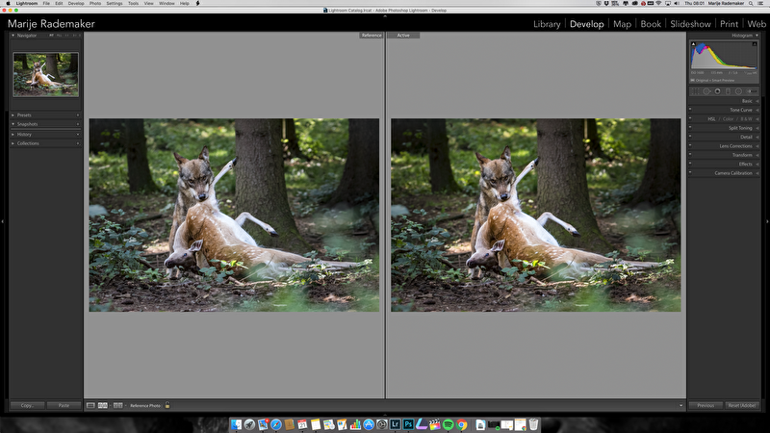This screenshot has height=433, width=770.
Task: Expand the Basic panel
Action: [757, 101]
